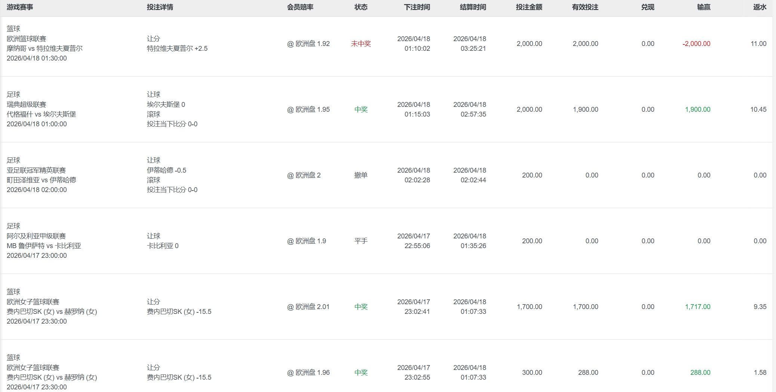Click the 投注金额 column header
This screenshot has height=392, width=776.
coord(529,7)
